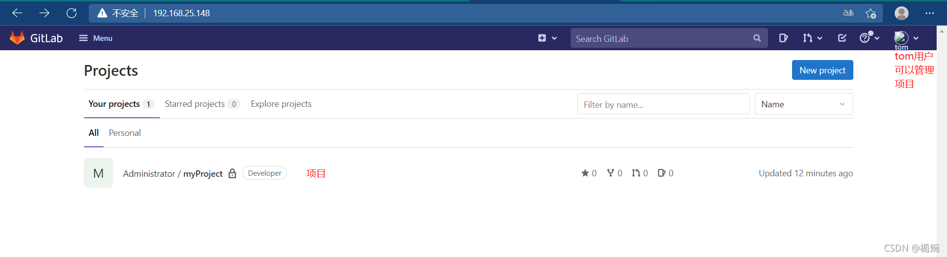Go forward in browser

tap(44, 13)
